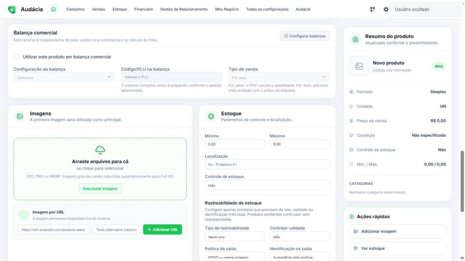This screenshot has width=465, height=261.
Task: Click the Imagens section header icon
Action: 20,116
